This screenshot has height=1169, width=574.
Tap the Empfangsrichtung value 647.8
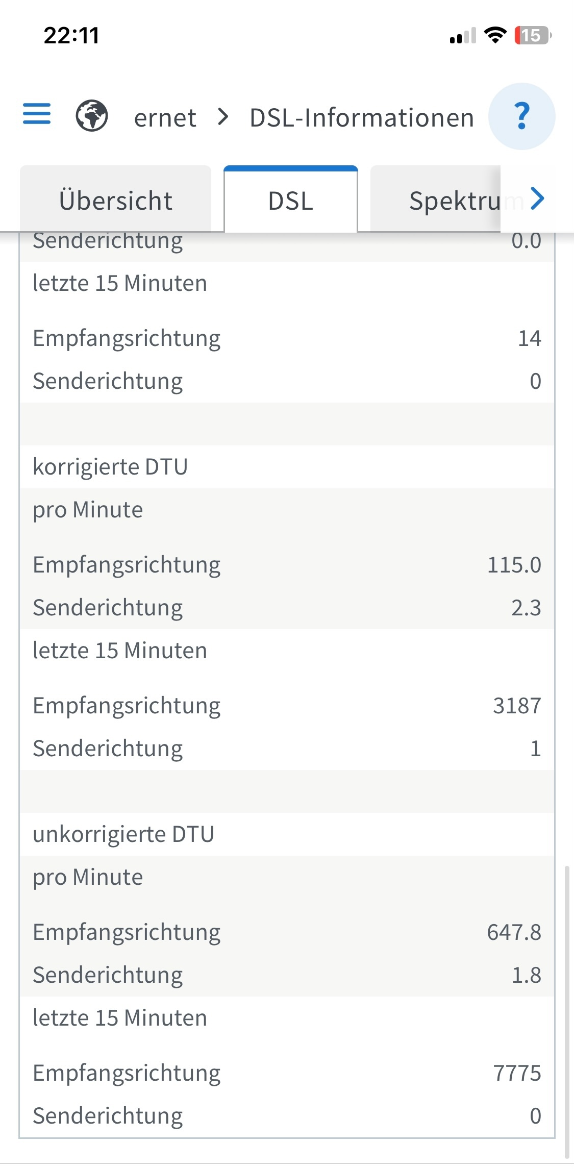click(514, 932)
